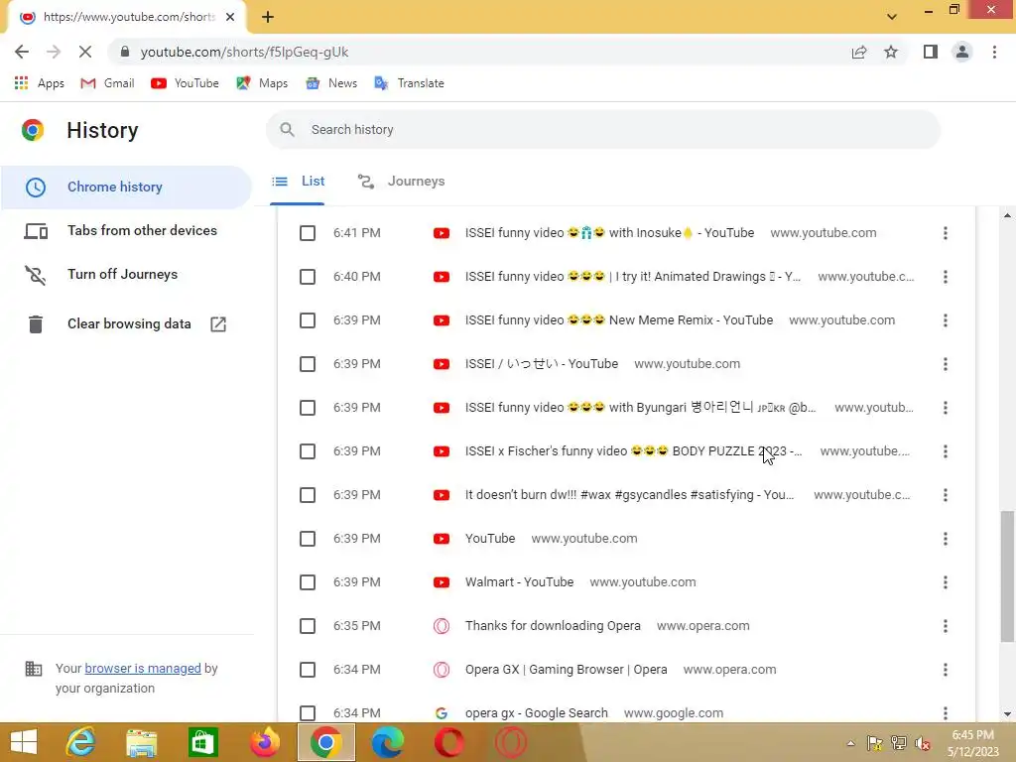1016x762 pixels.
Task: Open Chrome's three-dot main menu
Action: click(994, 52)
